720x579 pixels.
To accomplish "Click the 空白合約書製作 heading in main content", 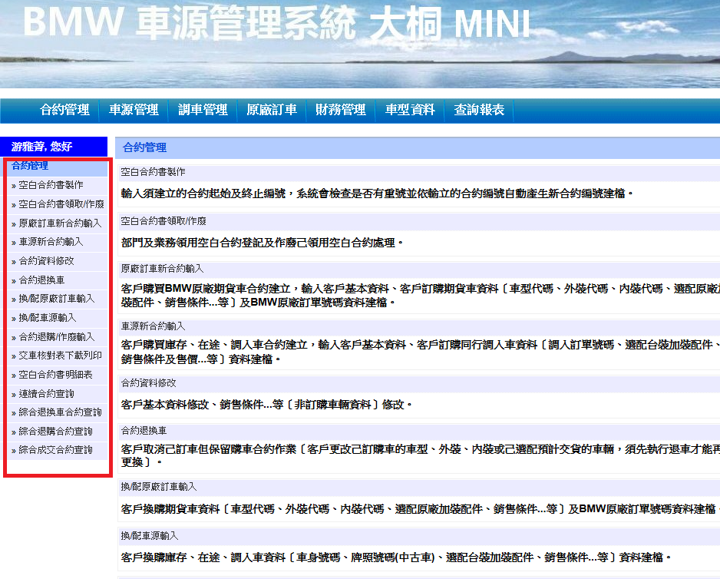I will coord(153,172).
